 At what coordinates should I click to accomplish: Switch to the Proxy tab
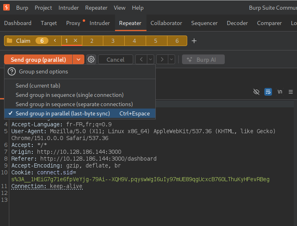[x=73, y=23]
